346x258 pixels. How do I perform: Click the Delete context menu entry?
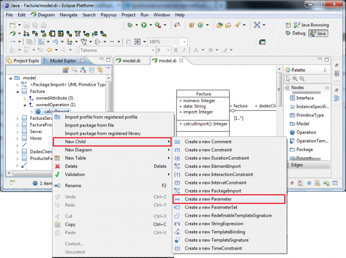point(71,166)
